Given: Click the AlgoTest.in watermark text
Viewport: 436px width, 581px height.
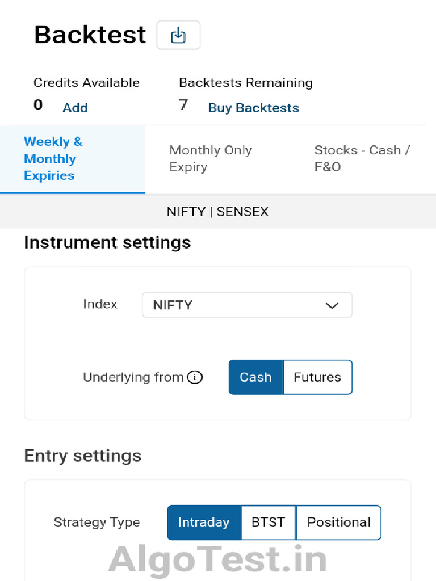Looking at the screenshot, I should [x=218, y=559].
